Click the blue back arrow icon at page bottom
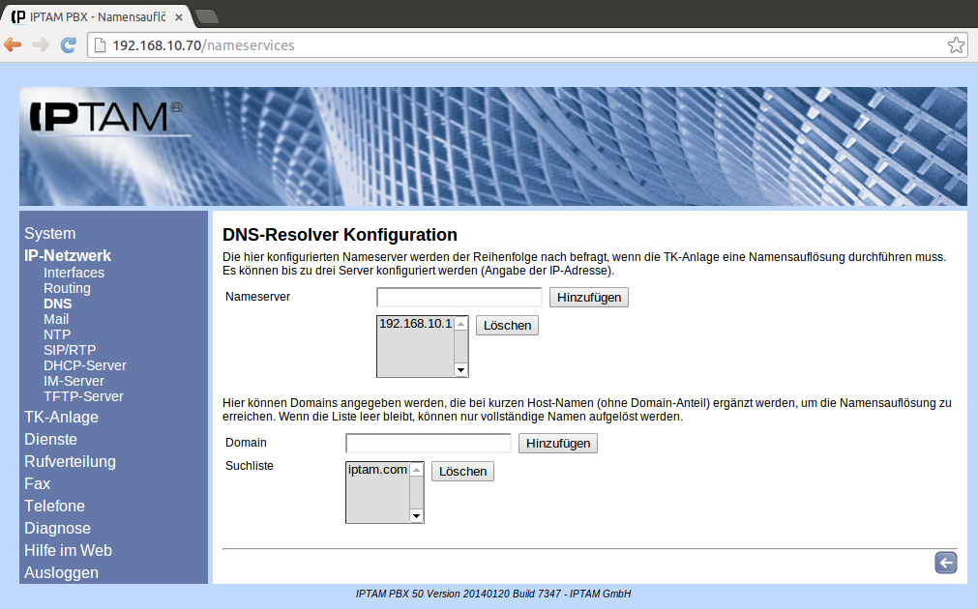This screenshot has width=978, height=609. point(945,563)
